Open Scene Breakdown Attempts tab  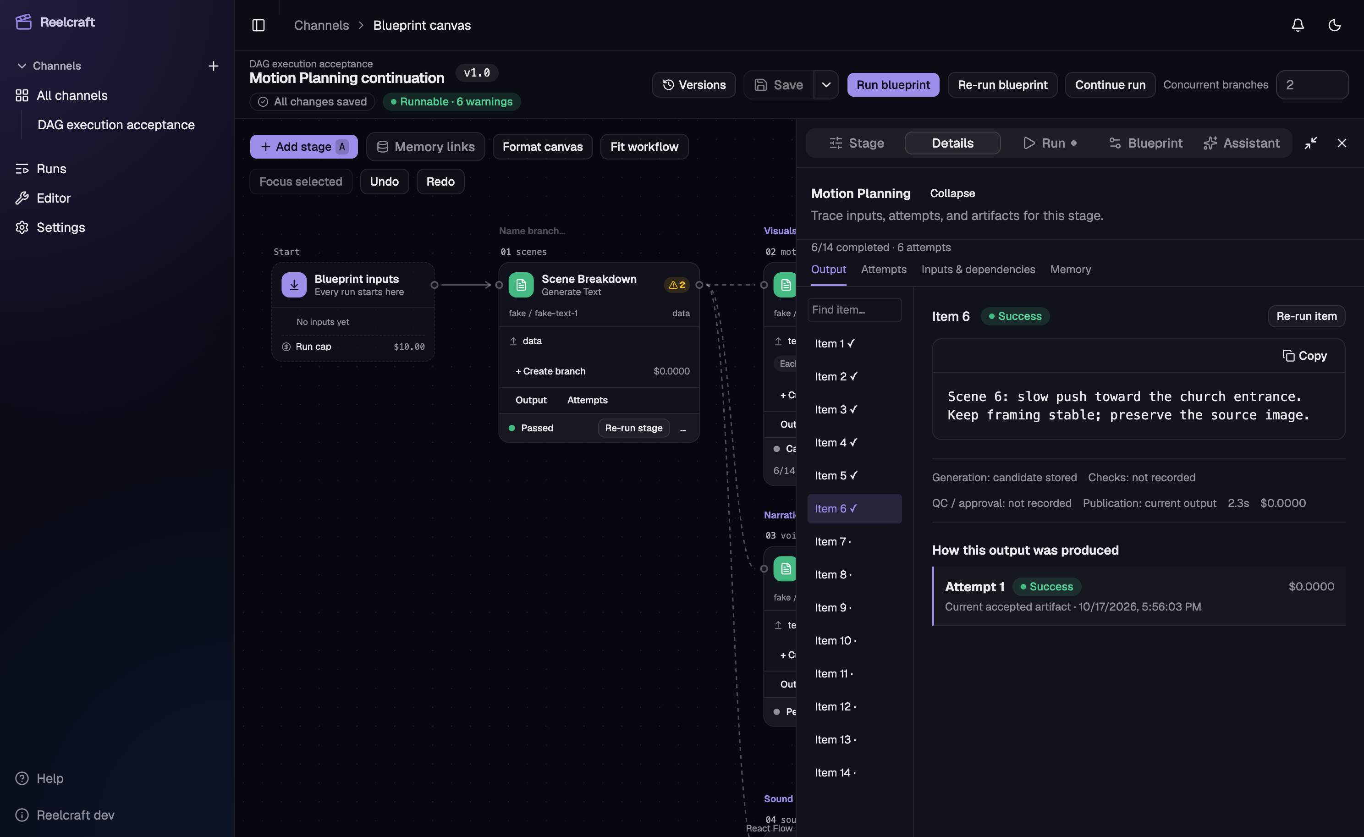[x=587, y=400]
